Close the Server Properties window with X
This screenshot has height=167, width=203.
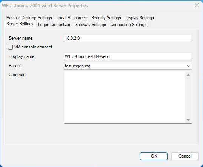[197, 5]
